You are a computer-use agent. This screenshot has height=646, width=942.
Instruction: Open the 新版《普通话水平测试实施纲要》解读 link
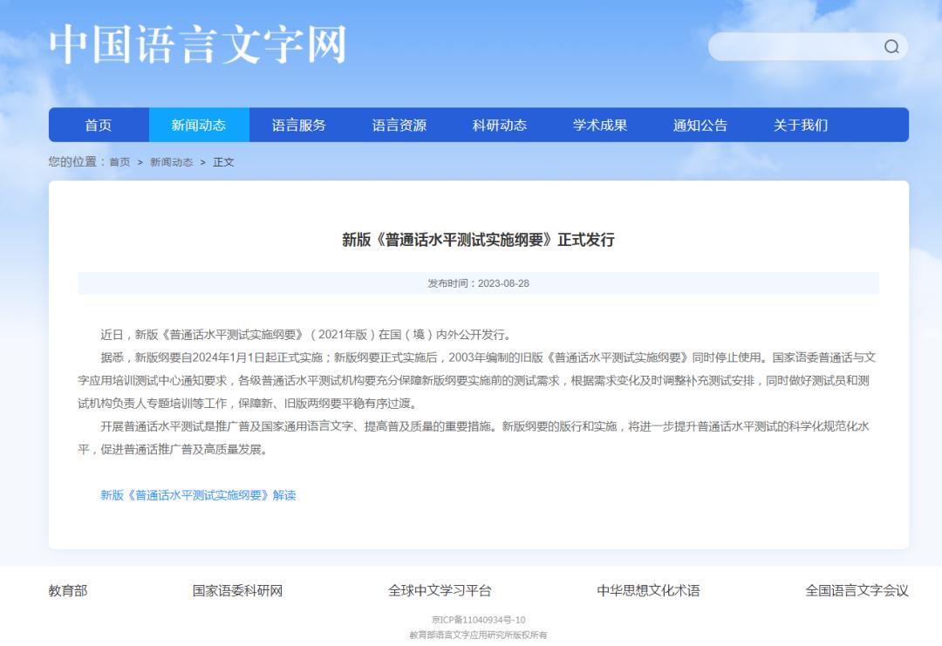198,495
